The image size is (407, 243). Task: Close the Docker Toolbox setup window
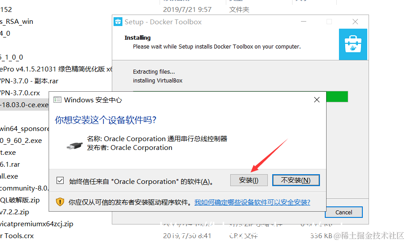click(x=355, y=22)
